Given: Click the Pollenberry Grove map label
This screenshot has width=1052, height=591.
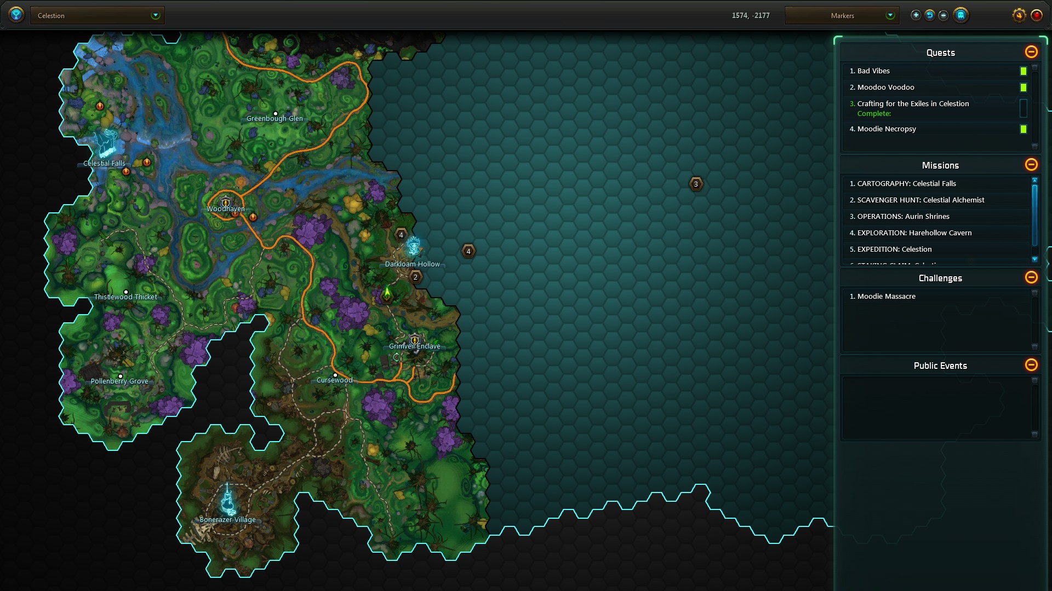Looking at the screenshot, I should 119,381.
